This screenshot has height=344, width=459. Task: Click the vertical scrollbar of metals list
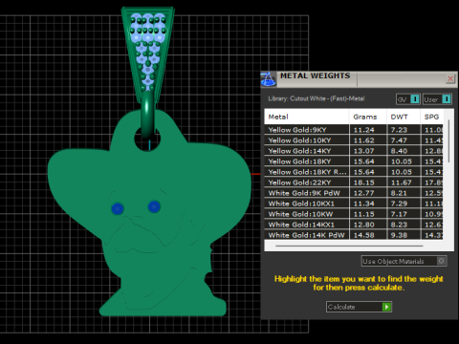pyautogui.click(x=448, y=141)
